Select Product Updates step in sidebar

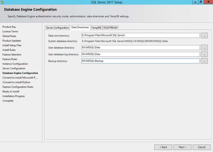[x=12, y=41]
